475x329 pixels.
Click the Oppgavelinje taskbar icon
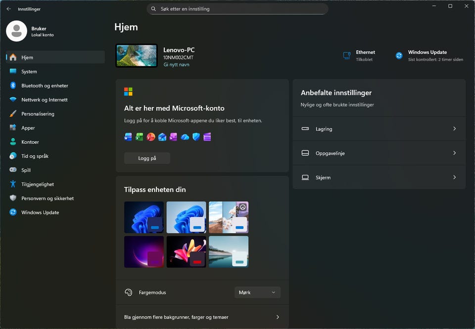click(x=305, y=153)
